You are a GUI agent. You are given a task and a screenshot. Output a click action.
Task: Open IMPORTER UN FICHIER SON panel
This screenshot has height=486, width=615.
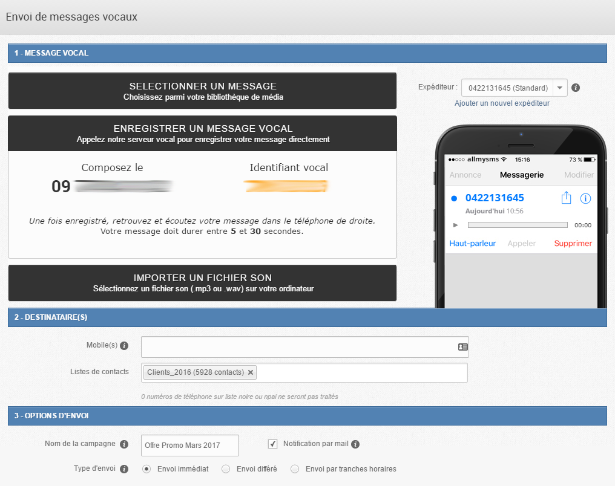click(x=202, y=283)
